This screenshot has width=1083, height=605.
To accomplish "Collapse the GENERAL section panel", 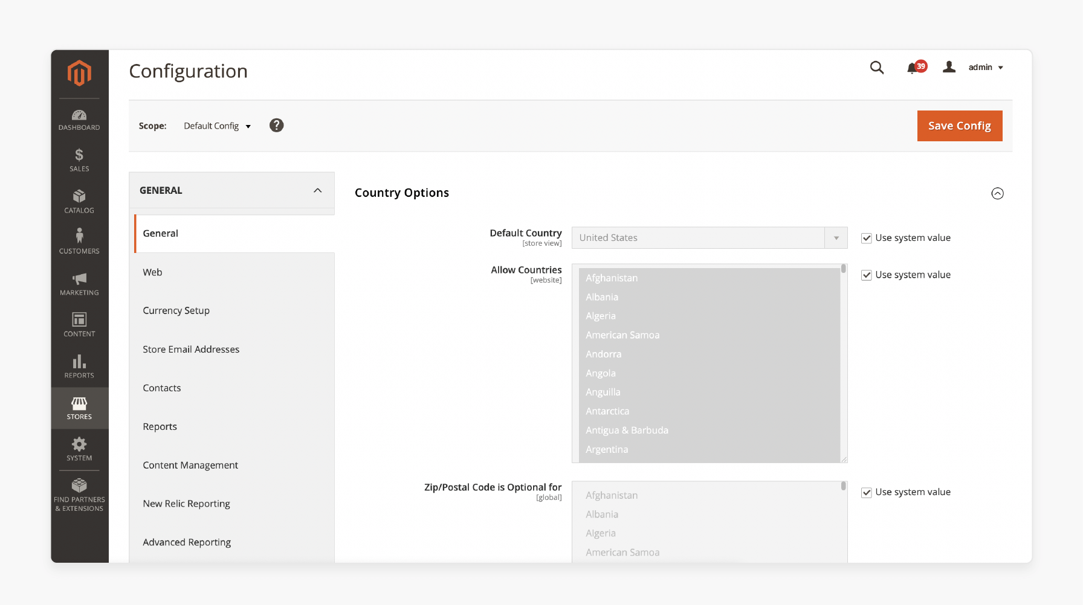I will [231, 190].
